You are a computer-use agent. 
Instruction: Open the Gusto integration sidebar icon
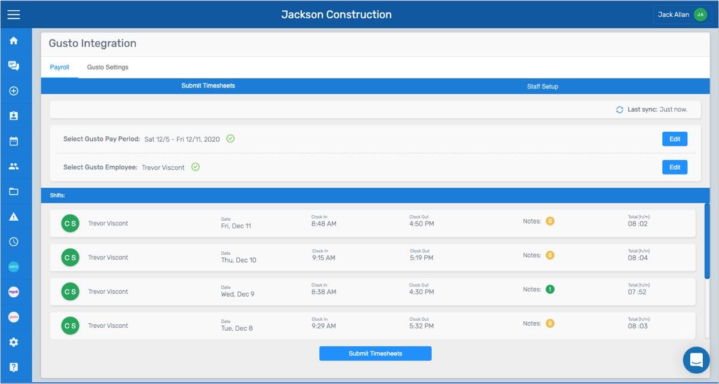pos(14,317)
